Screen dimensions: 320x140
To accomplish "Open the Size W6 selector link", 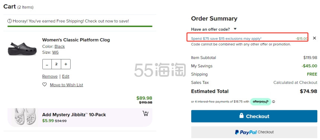I will [55, 52].
